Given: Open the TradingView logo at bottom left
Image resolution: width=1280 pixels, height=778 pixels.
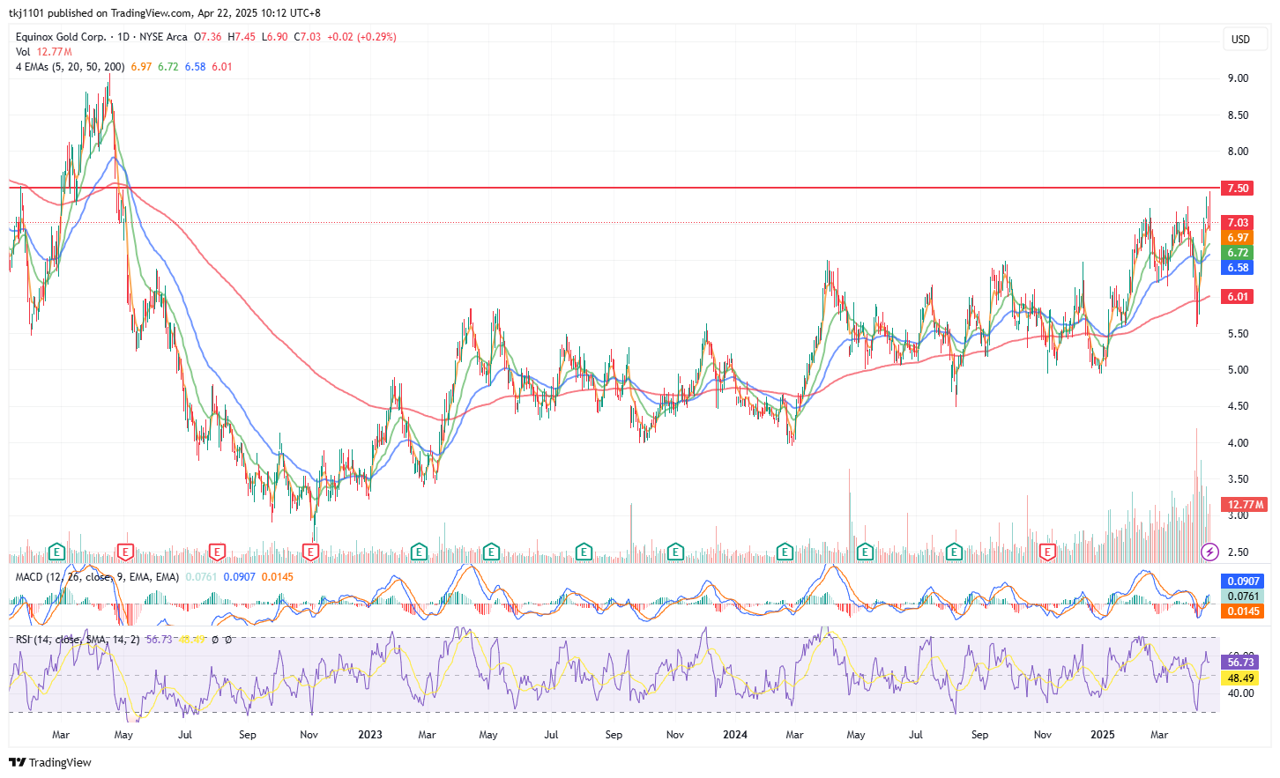Looking at the screenshot, I should 50,762.
